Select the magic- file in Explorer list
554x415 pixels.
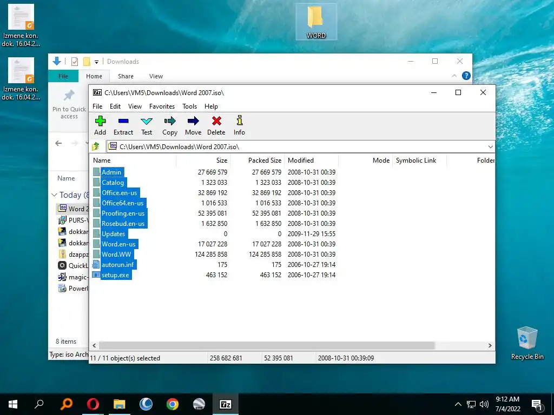(73, 277)
